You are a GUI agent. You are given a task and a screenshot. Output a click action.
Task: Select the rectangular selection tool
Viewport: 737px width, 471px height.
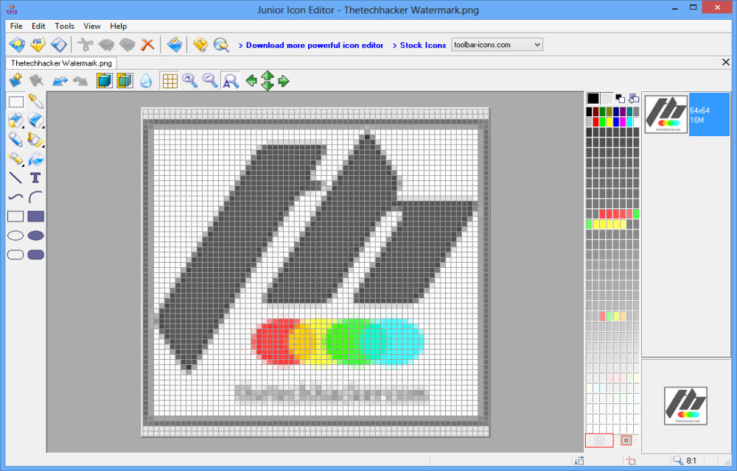pos(15,102)
